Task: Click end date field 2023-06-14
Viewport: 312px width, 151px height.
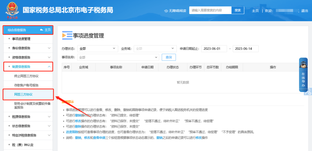Action: [246, 49]
